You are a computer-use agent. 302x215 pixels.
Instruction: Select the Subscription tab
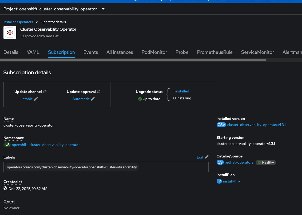tap(61, 52)
